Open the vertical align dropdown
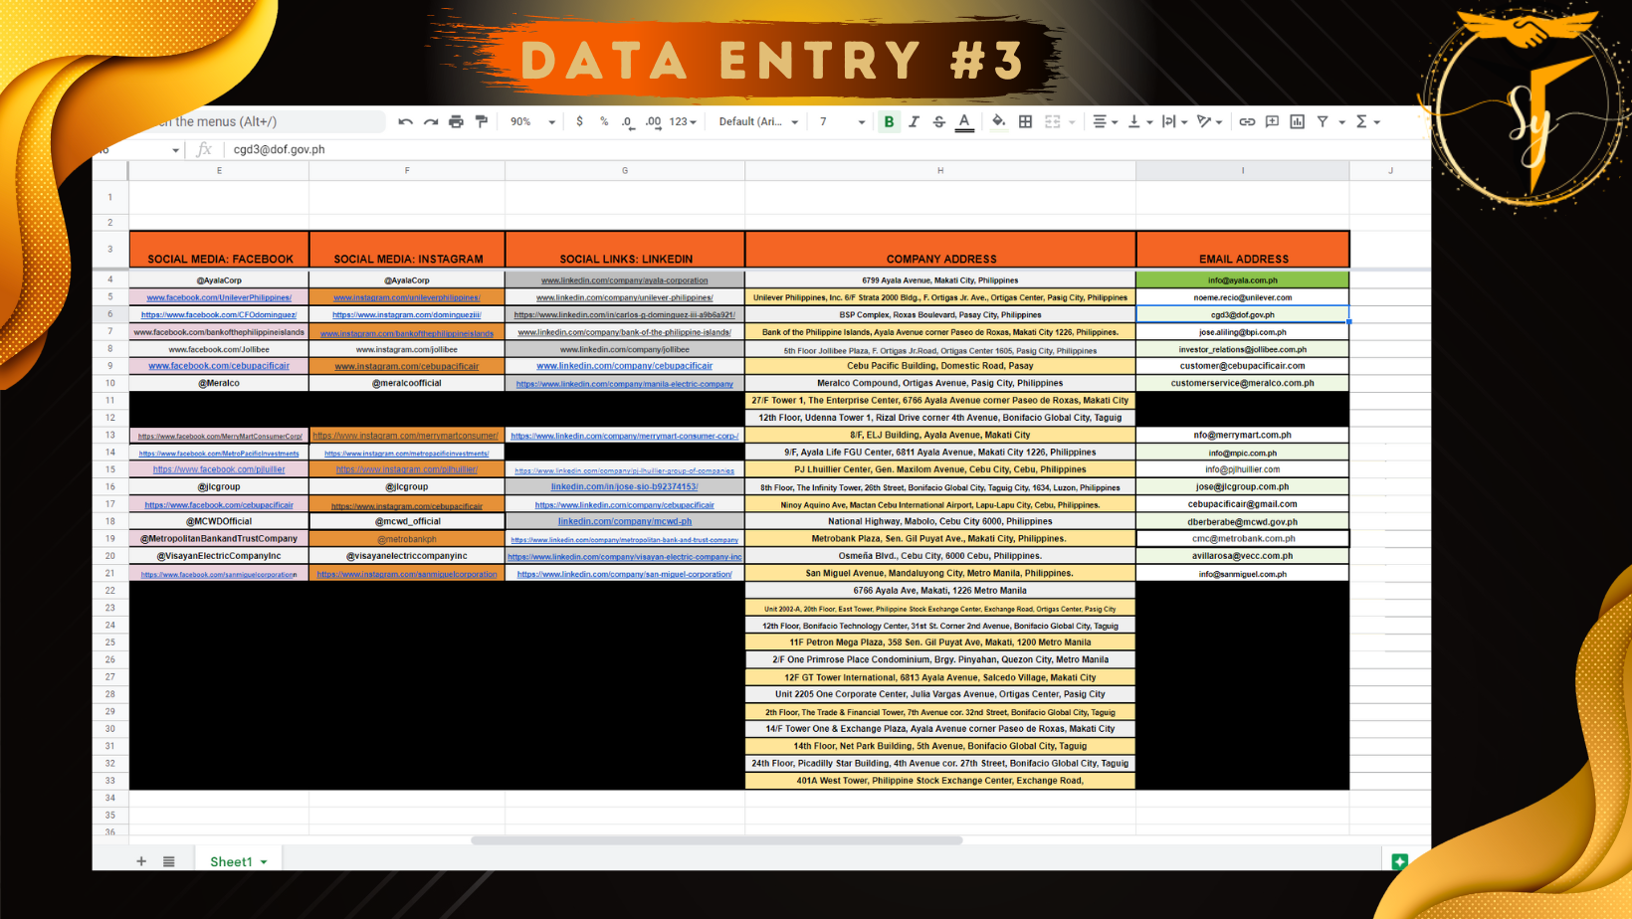Screen dimensions: 1632x919 pos(1139,121)
